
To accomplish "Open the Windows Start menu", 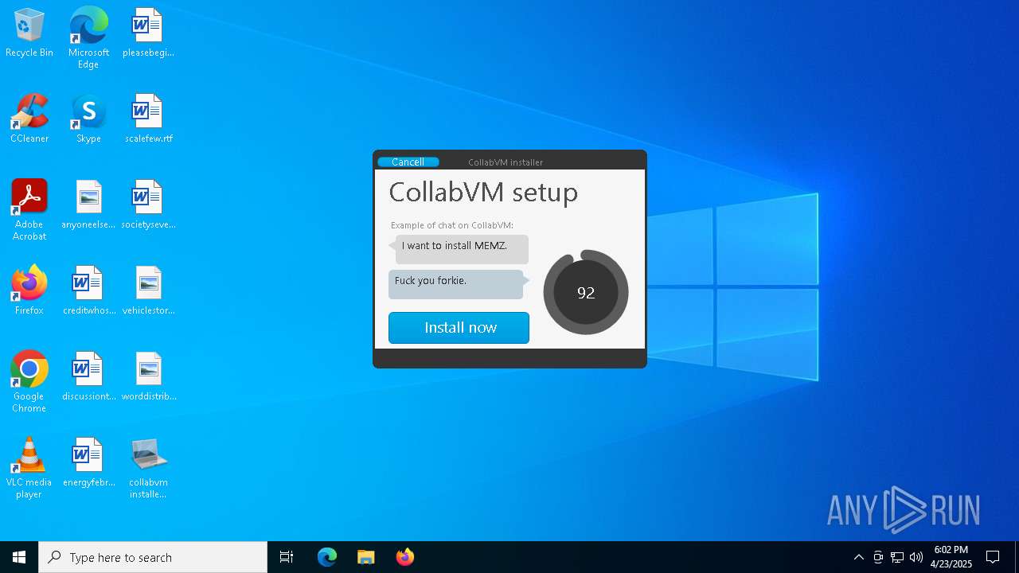I will point(19,557).
